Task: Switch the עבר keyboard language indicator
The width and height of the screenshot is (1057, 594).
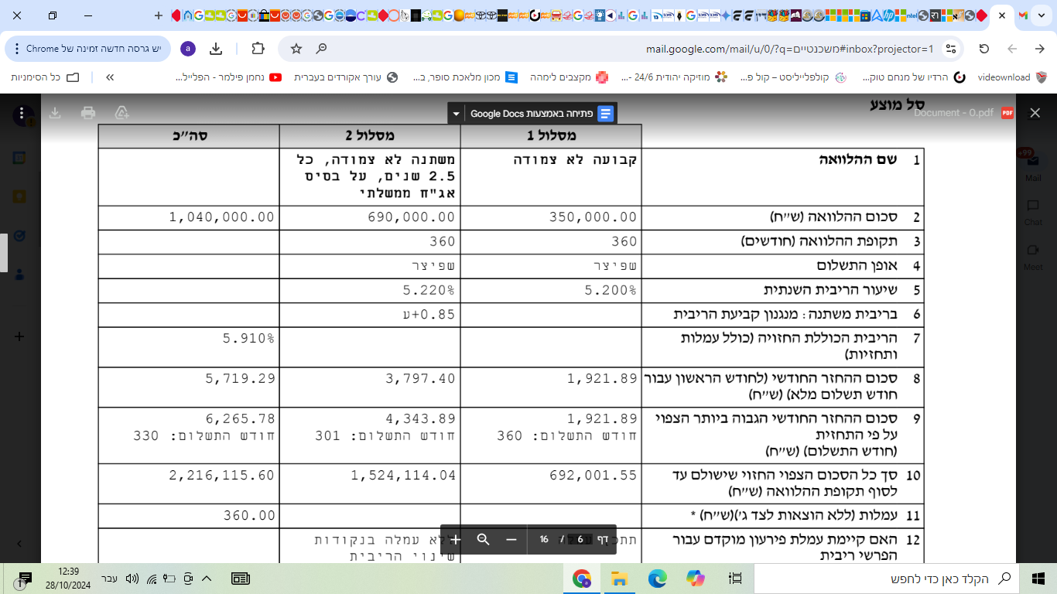Action: [109, 579]
